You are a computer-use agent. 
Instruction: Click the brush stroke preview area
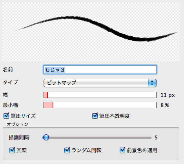pos(91,32)
